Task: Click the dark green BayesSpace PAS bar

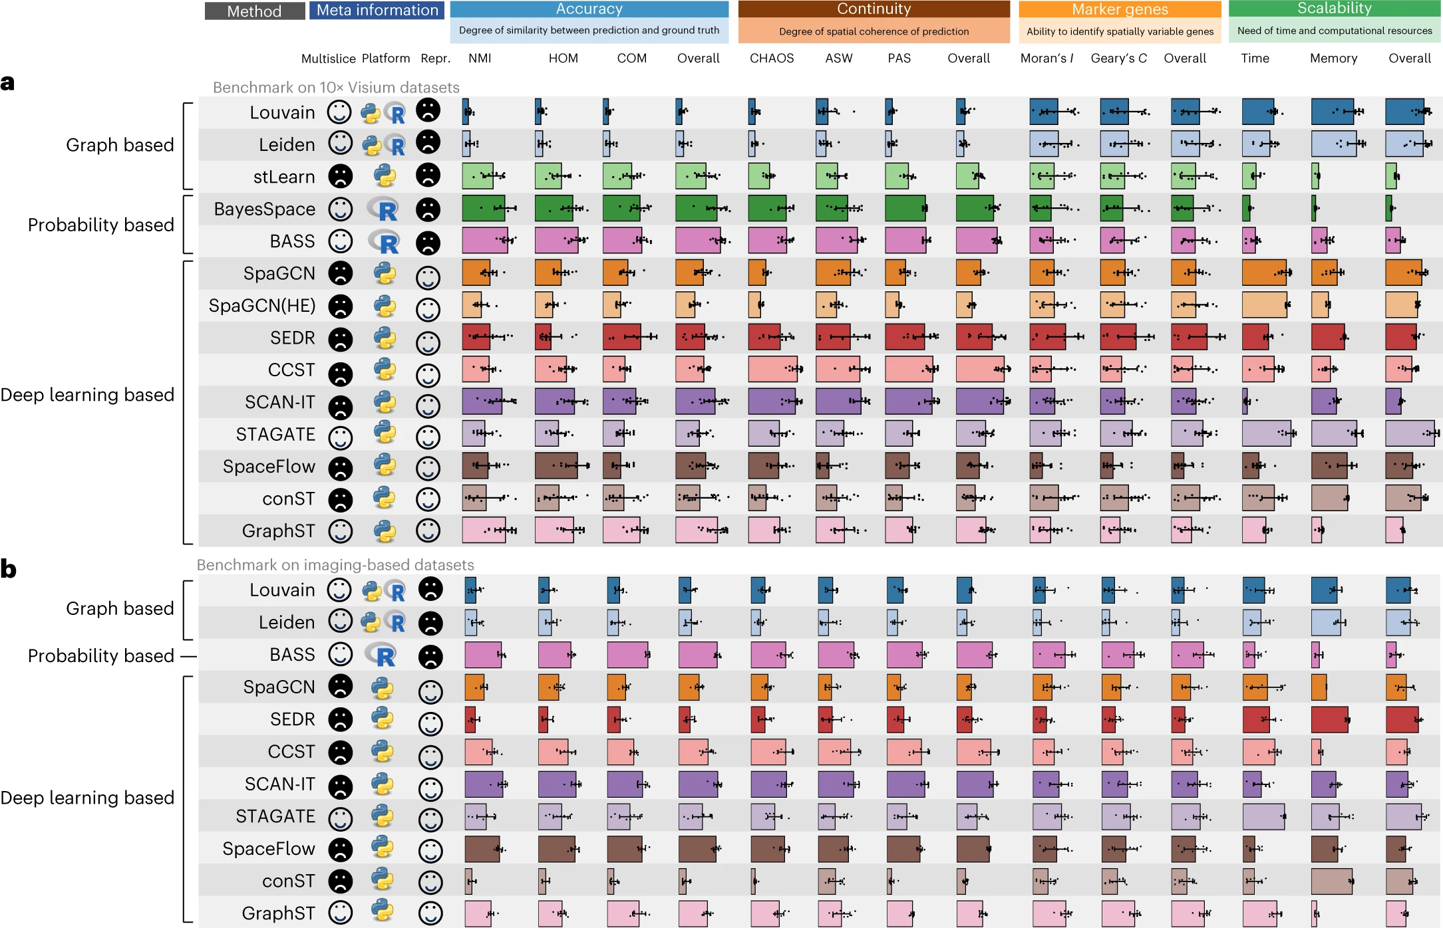Action: pos(905,209)
